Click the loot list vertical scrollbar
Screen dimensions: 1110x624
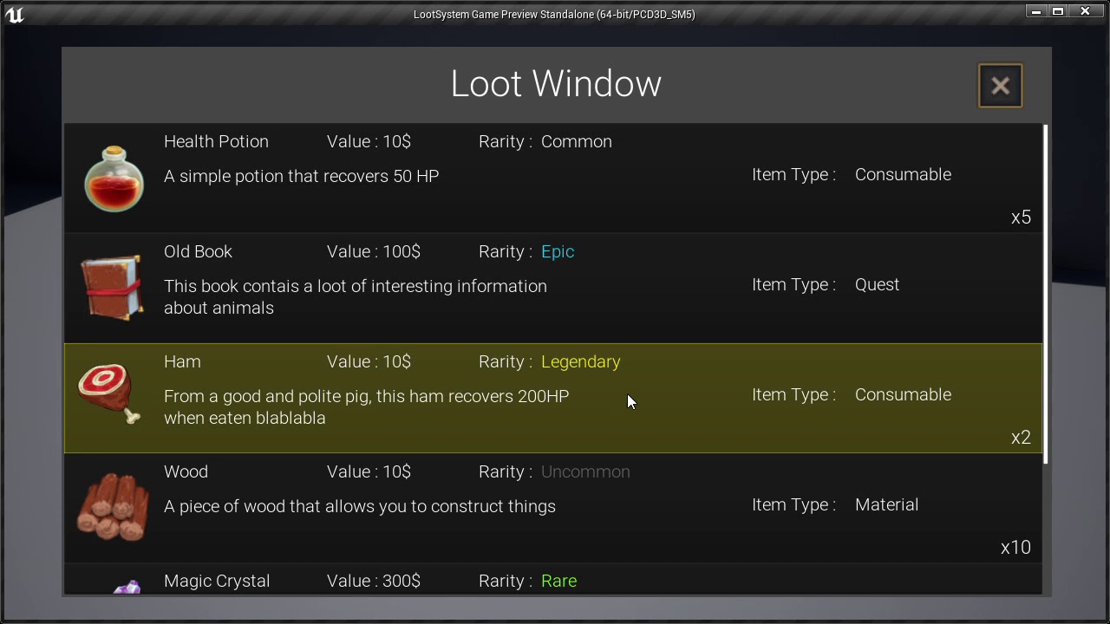click(x=1045, y=294)
